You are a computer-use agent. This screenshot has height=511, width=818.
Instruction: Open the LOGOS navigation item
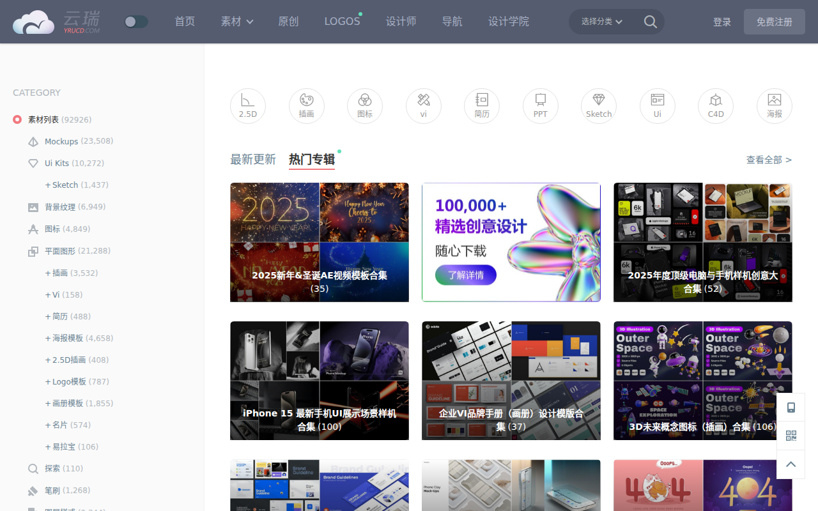pyautogui.click(x=343, y=22)
